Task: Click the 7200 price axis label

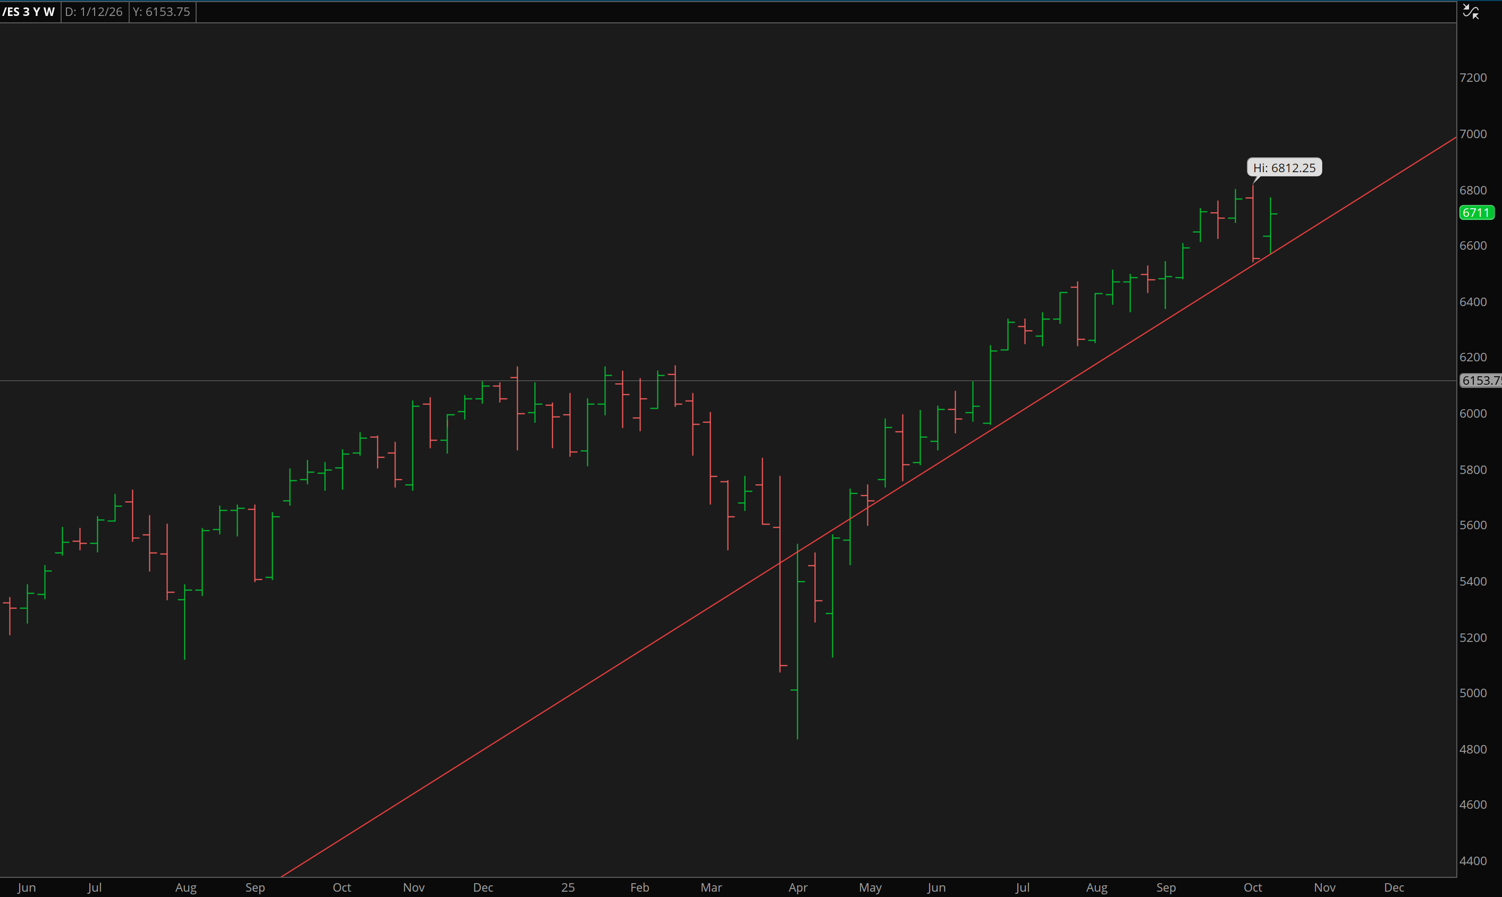Action: [1472, 78]
